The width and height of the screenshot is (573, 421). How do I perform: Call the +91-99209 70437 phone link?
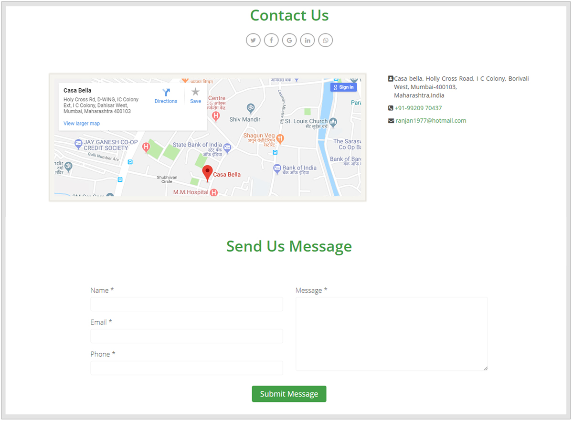point(418,108)
